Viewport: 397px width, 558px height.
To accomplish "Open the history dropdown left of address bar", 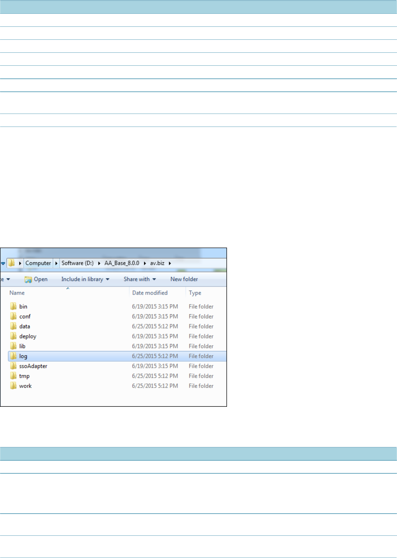I will pyautogui.click(x=3, y=263).
